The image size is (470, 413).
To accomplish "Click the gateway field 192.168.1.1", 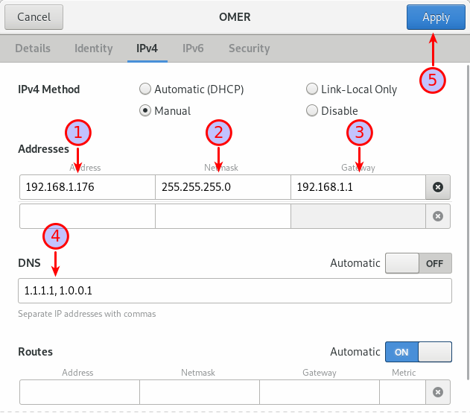I will click(358, 187).
